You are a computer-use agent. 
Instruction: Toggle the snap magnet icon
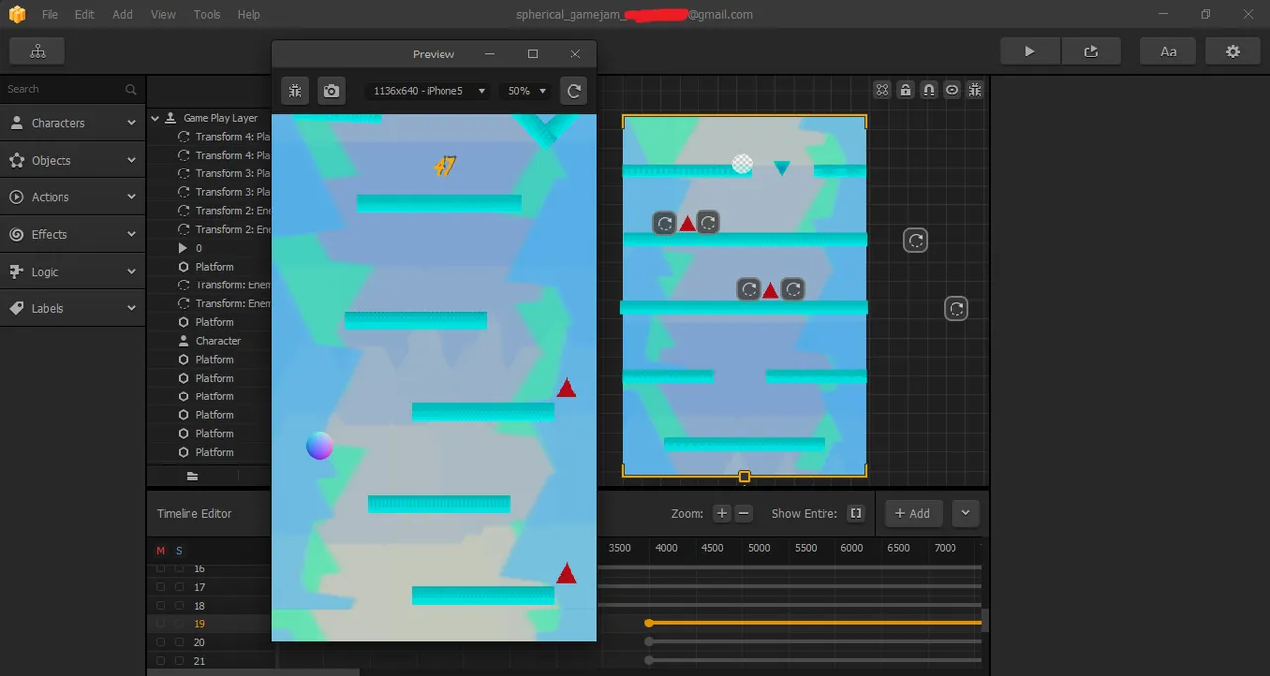(929, 90)
